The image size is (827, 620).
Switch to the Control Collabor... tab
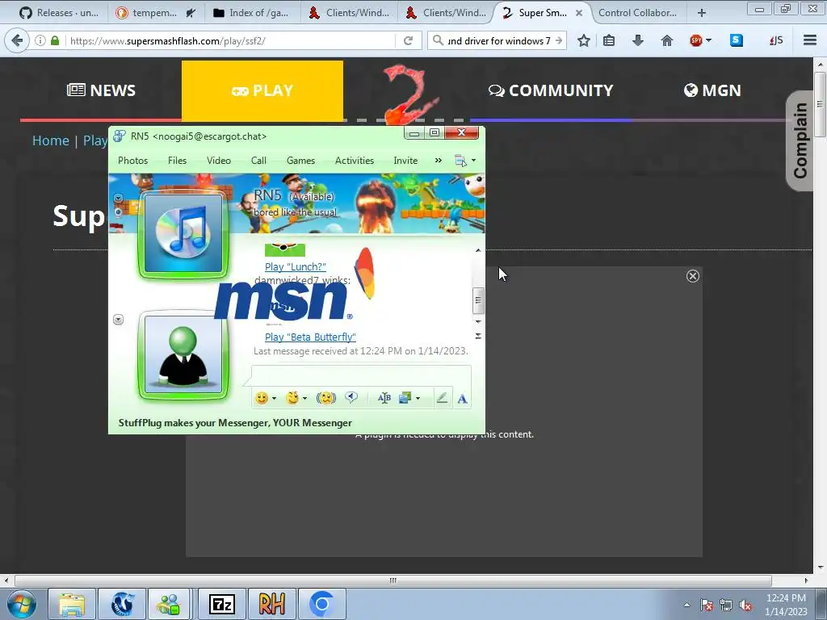pos(638,13)
